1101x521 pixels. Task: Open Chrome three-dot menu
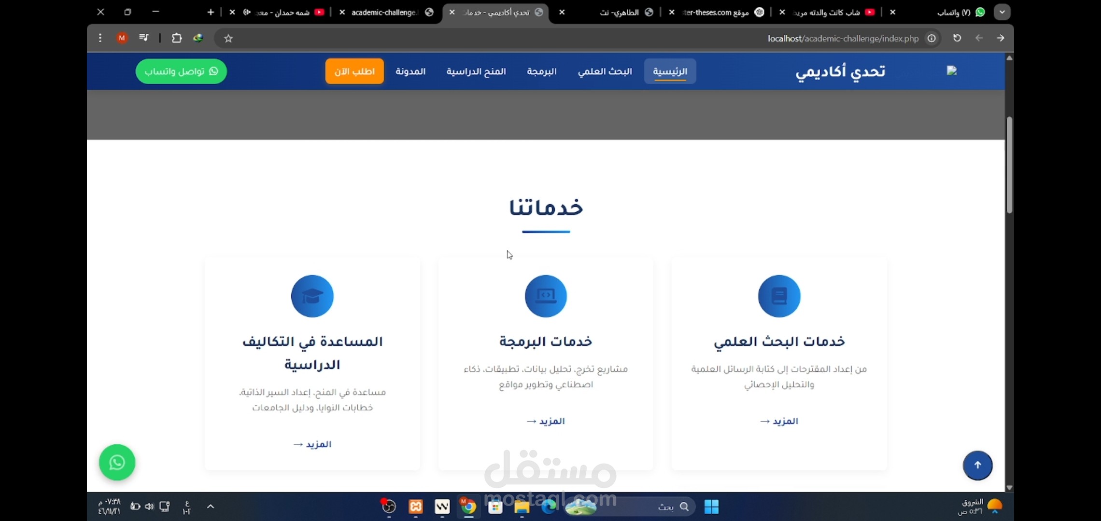(x=100, y=38)
